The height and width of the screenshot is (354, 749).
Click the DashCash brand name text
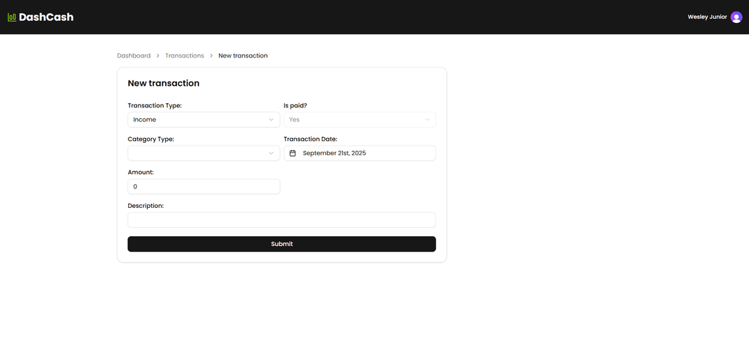46,17
